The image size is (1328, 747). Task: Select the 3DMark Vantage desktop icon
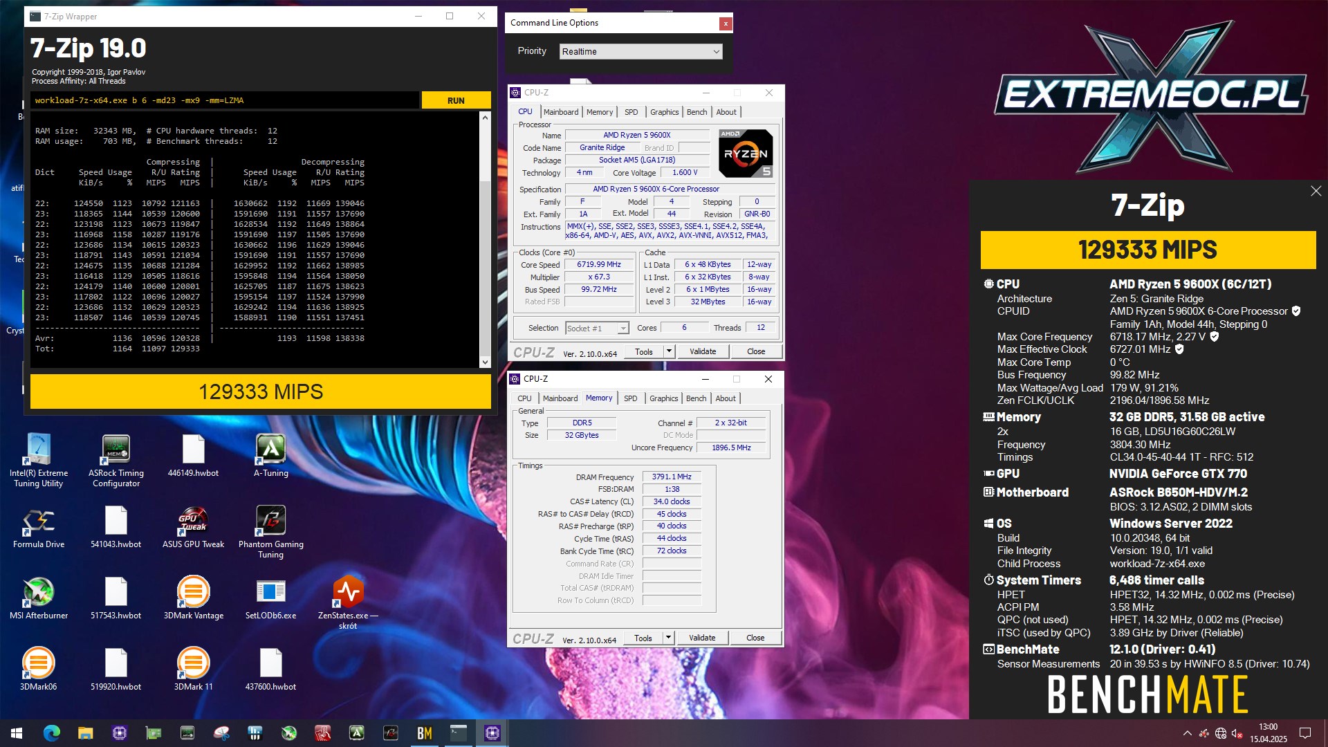point(194,598)
